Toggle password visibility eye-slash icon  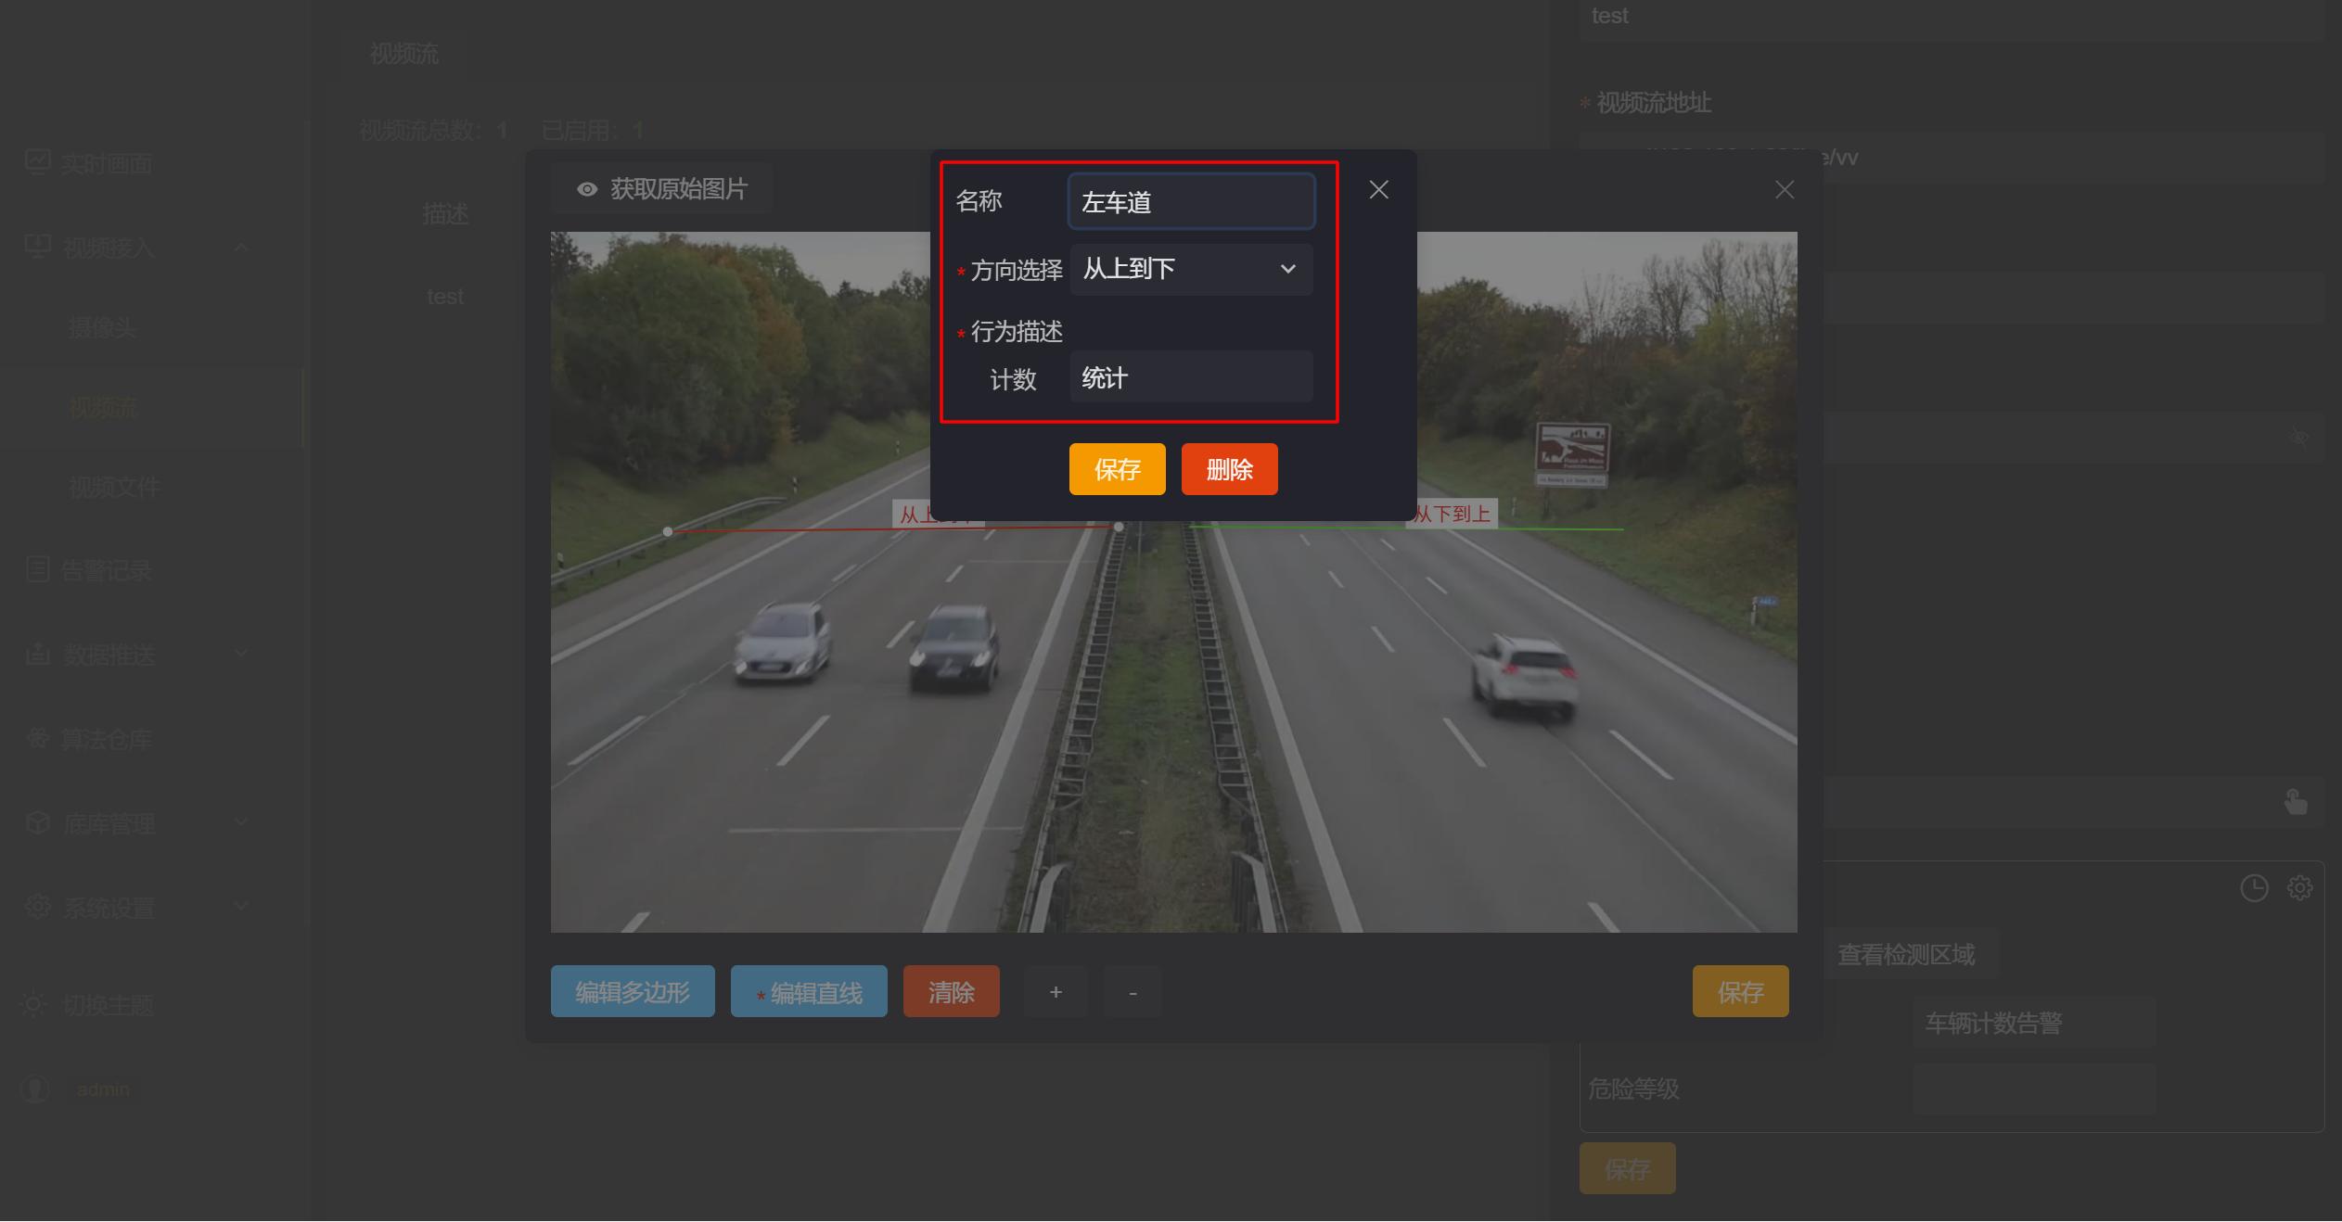tap(2299, 437)
